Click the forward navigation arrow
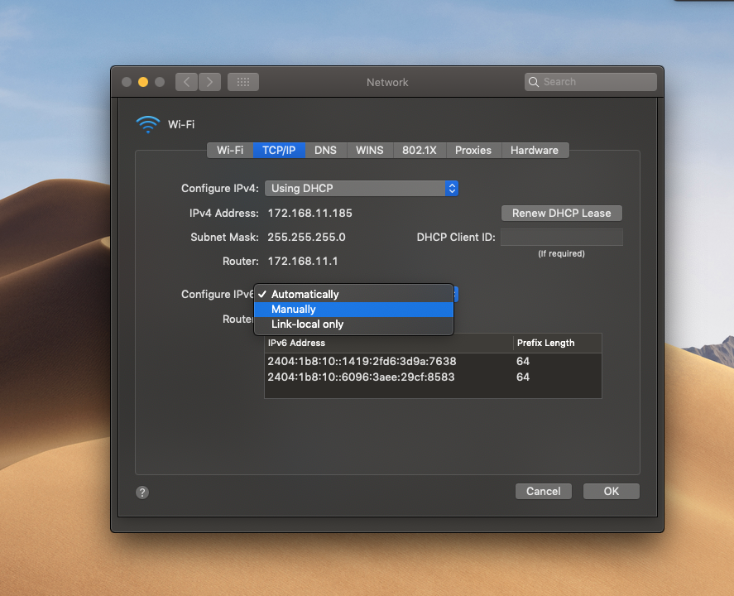 point(210,82)
